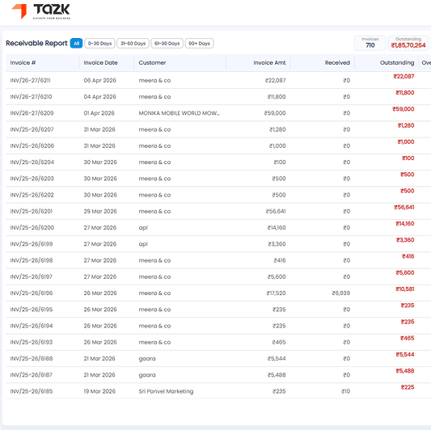Sort by Received column header
431x430 pixels.
click(x=337, y=63)
